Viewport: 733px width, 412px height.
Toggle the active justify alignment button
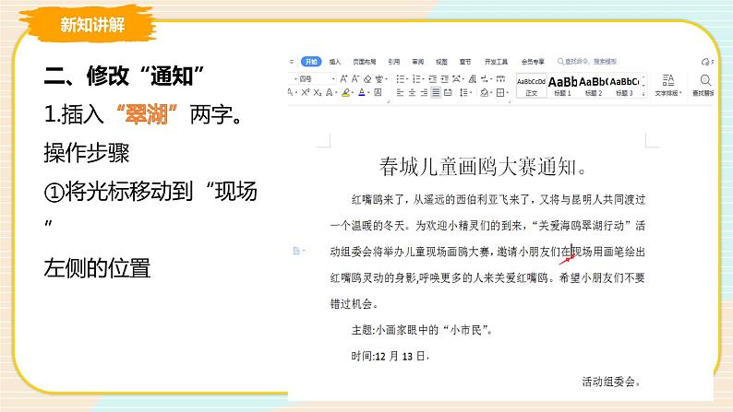point(436,92)
